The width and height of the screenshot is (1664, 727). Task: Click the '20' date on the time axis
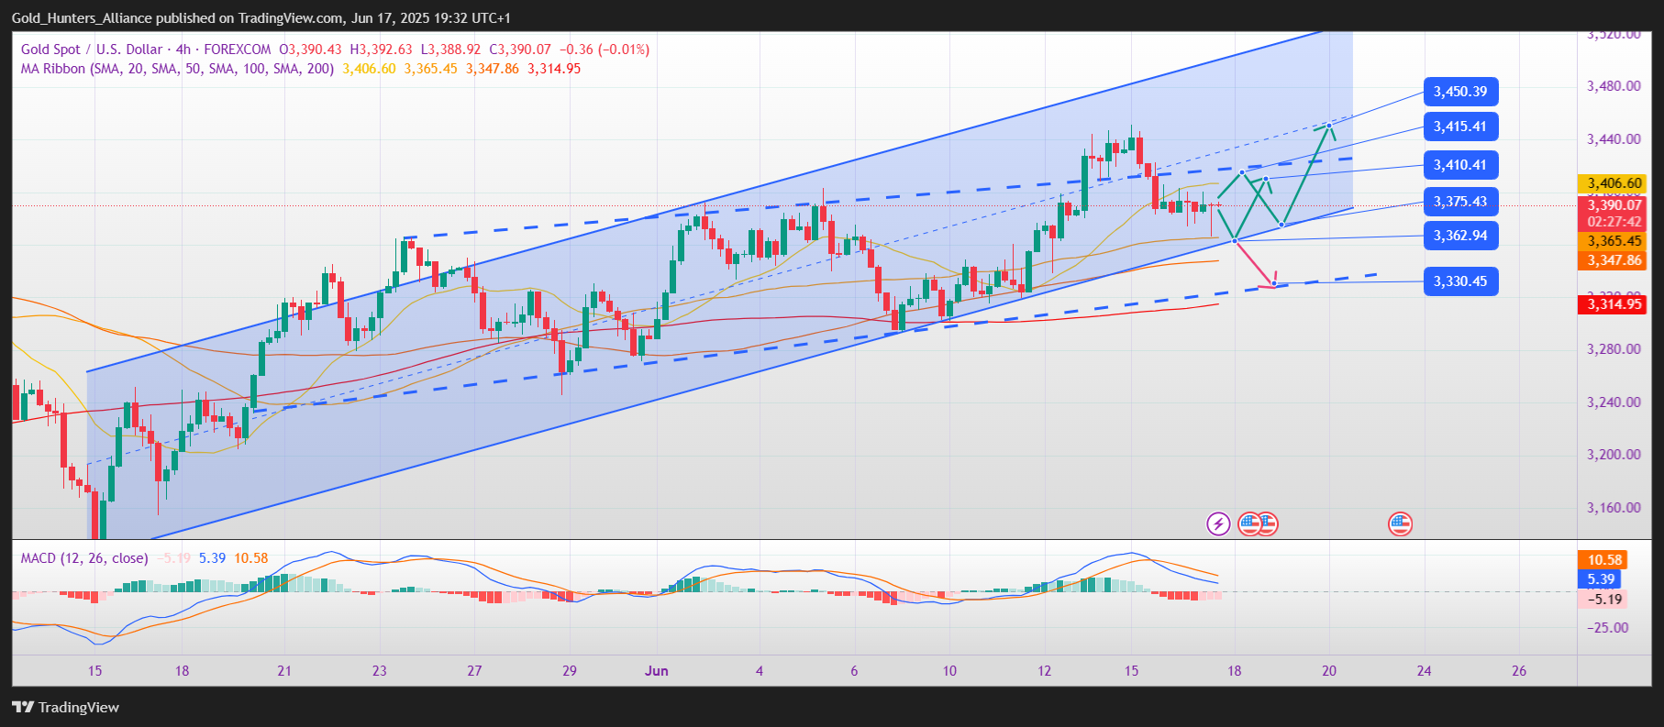tap(1329, 671)
